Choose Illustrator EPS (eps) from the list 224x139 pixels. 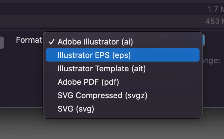click(94, 55)
